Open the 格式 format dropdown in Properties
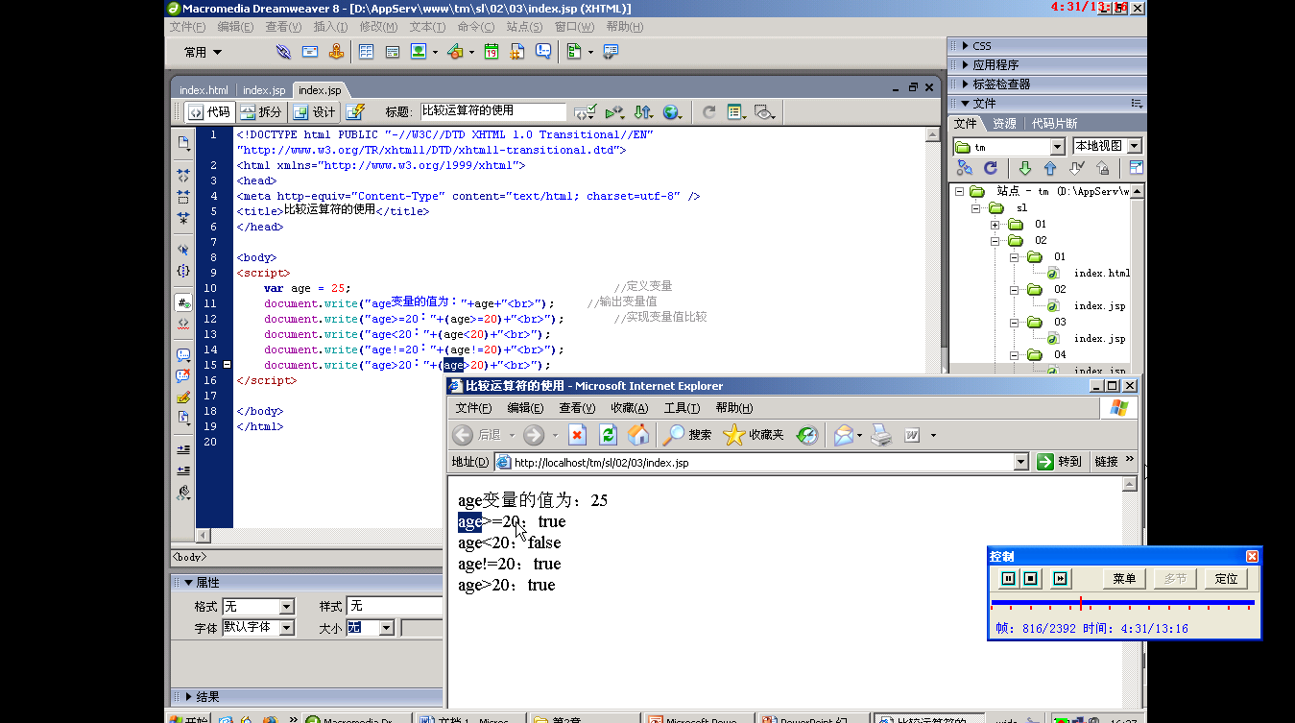 [x=286, y=607]
